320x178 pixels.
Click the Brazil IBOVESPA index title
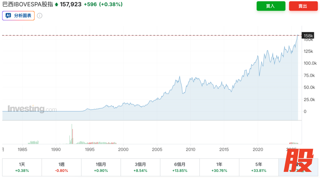(x=28, y=4)
